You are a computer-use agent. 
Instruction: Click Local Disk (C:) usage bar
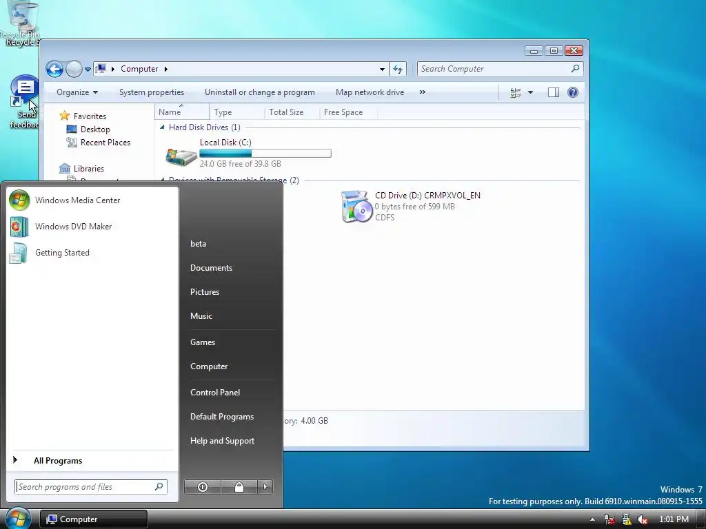pyautogui.click(x=265, y=154)
